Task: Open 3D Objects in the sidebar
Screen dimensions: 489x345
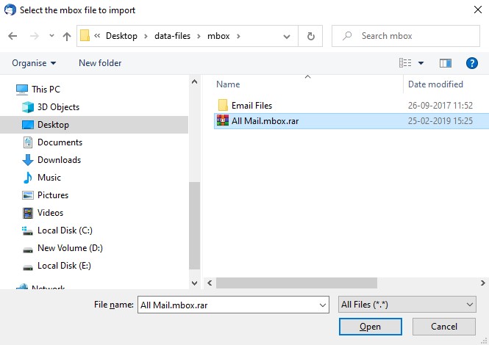Action: tap(58, 107)
